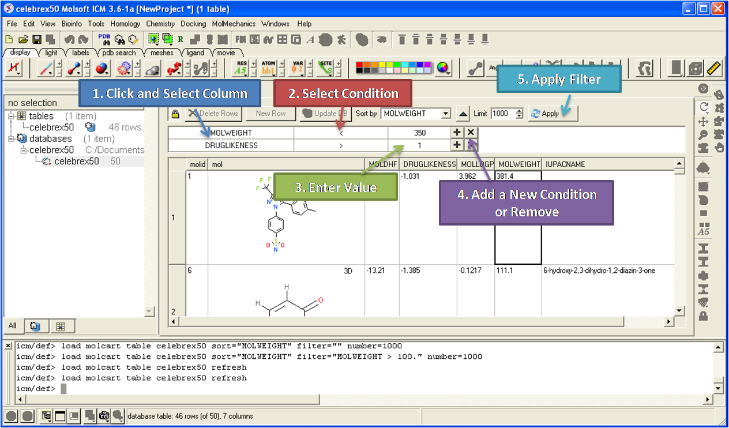The image size is (729, 428).
Task: Switch to the meshes tab
Action: pyautogui.click(x=161, y=52)
